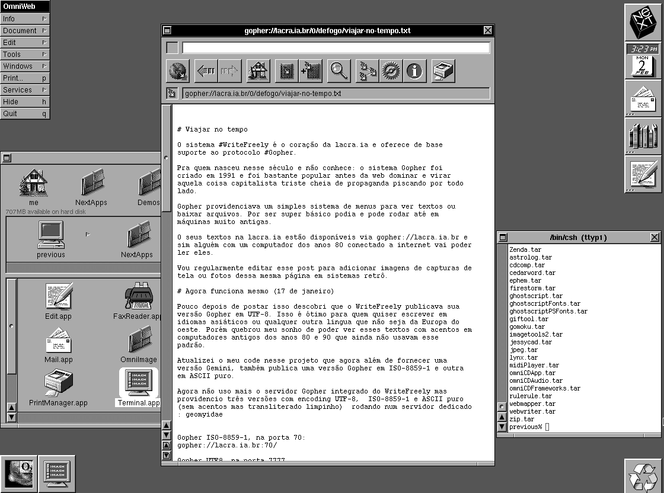Click OmniWeb scrollbar up arrow
664x493 pixels.
[x=167, y=425]
